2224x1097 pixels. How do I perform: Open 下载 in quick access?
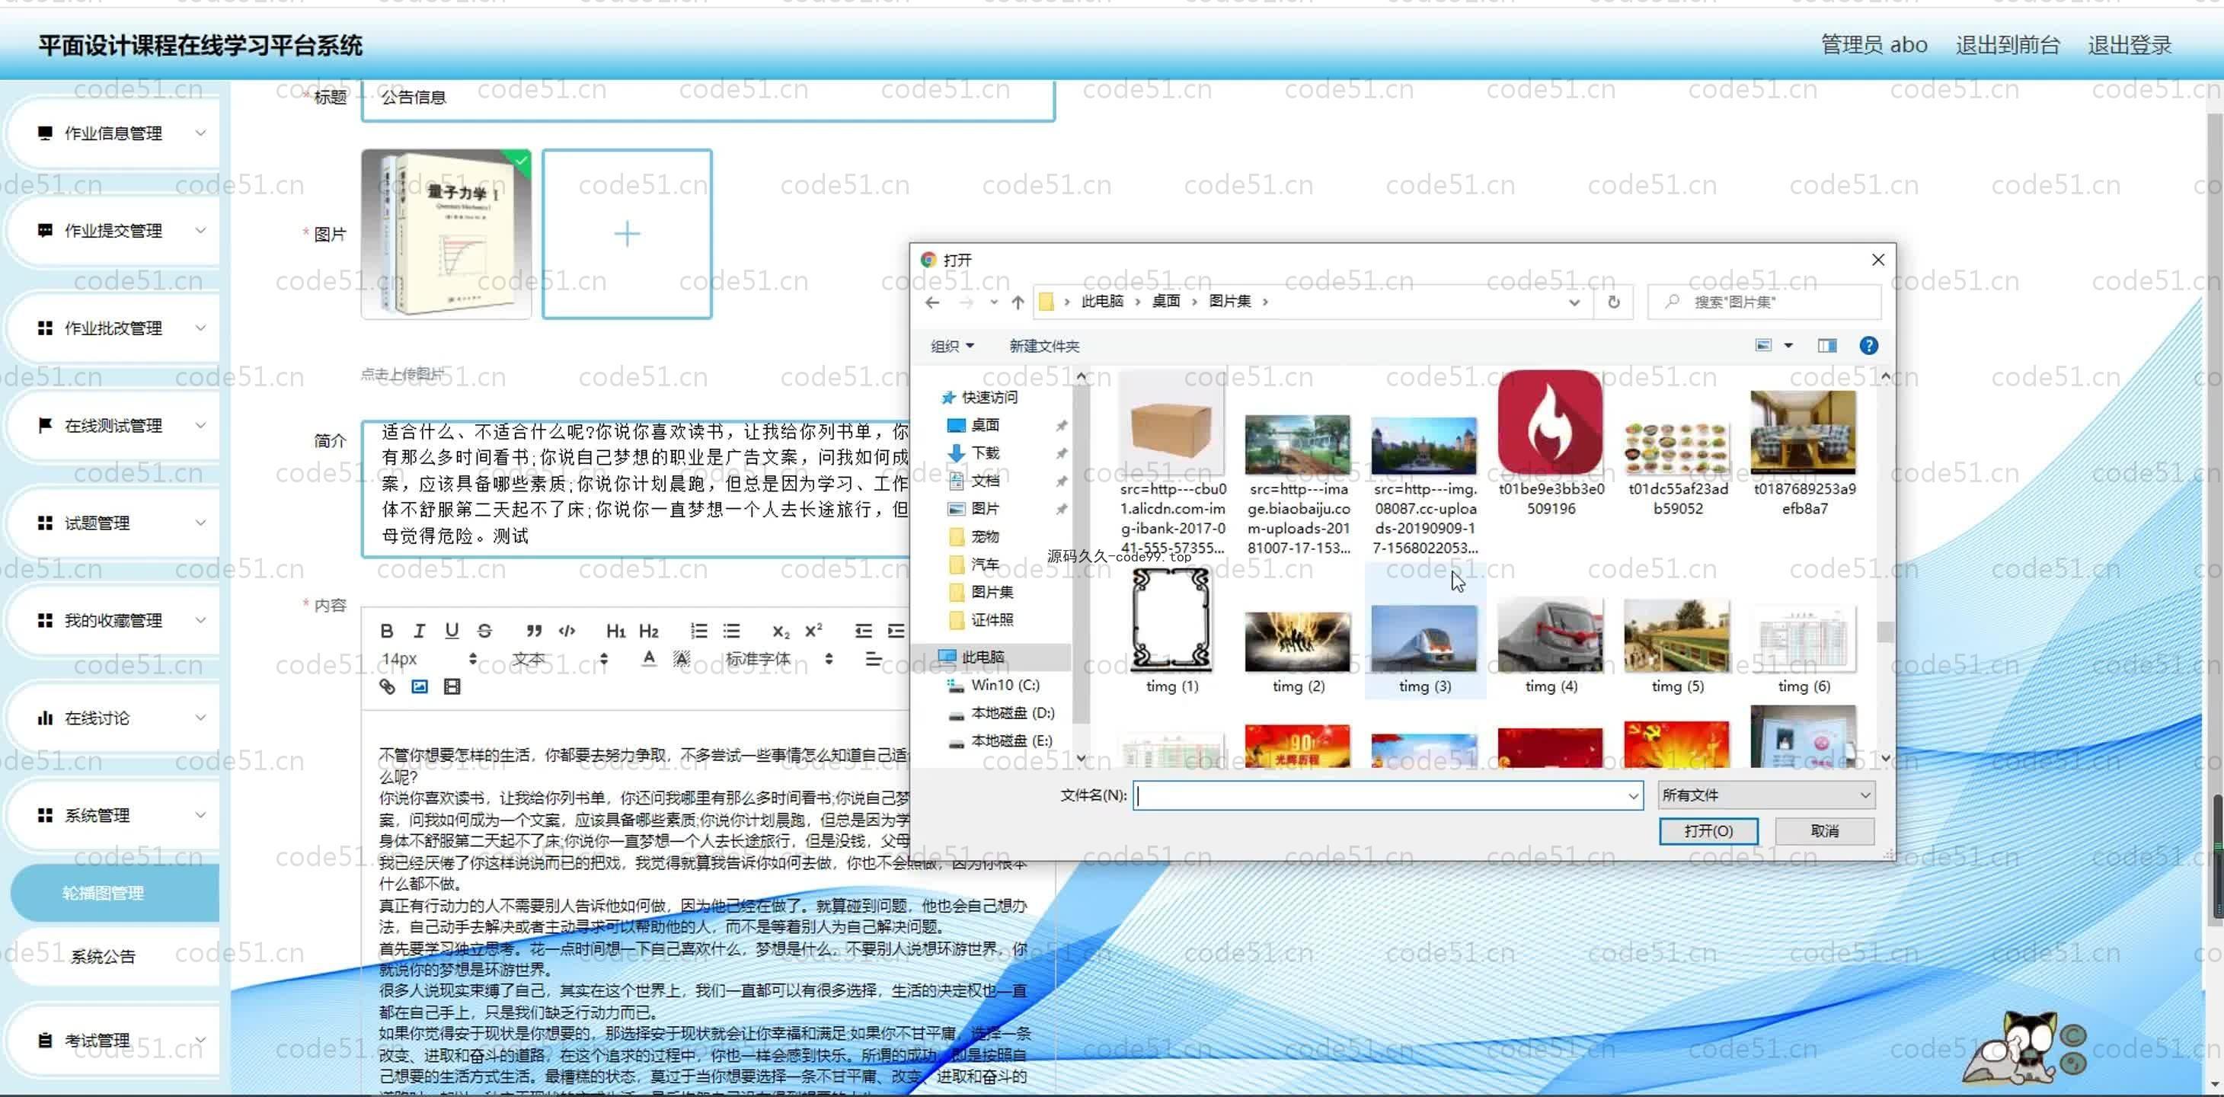(x=984, y=453)
